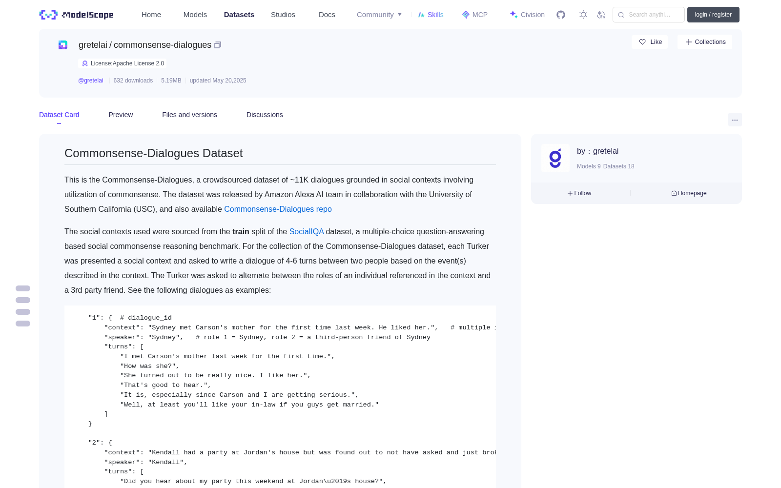This screenshot has width=781, height=488.
Task: Open the Files and versions tab
Action: point(189,115)
